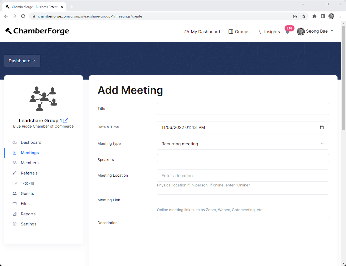
Task: Open the date picker for Date & Time
Action: [322, 127]
